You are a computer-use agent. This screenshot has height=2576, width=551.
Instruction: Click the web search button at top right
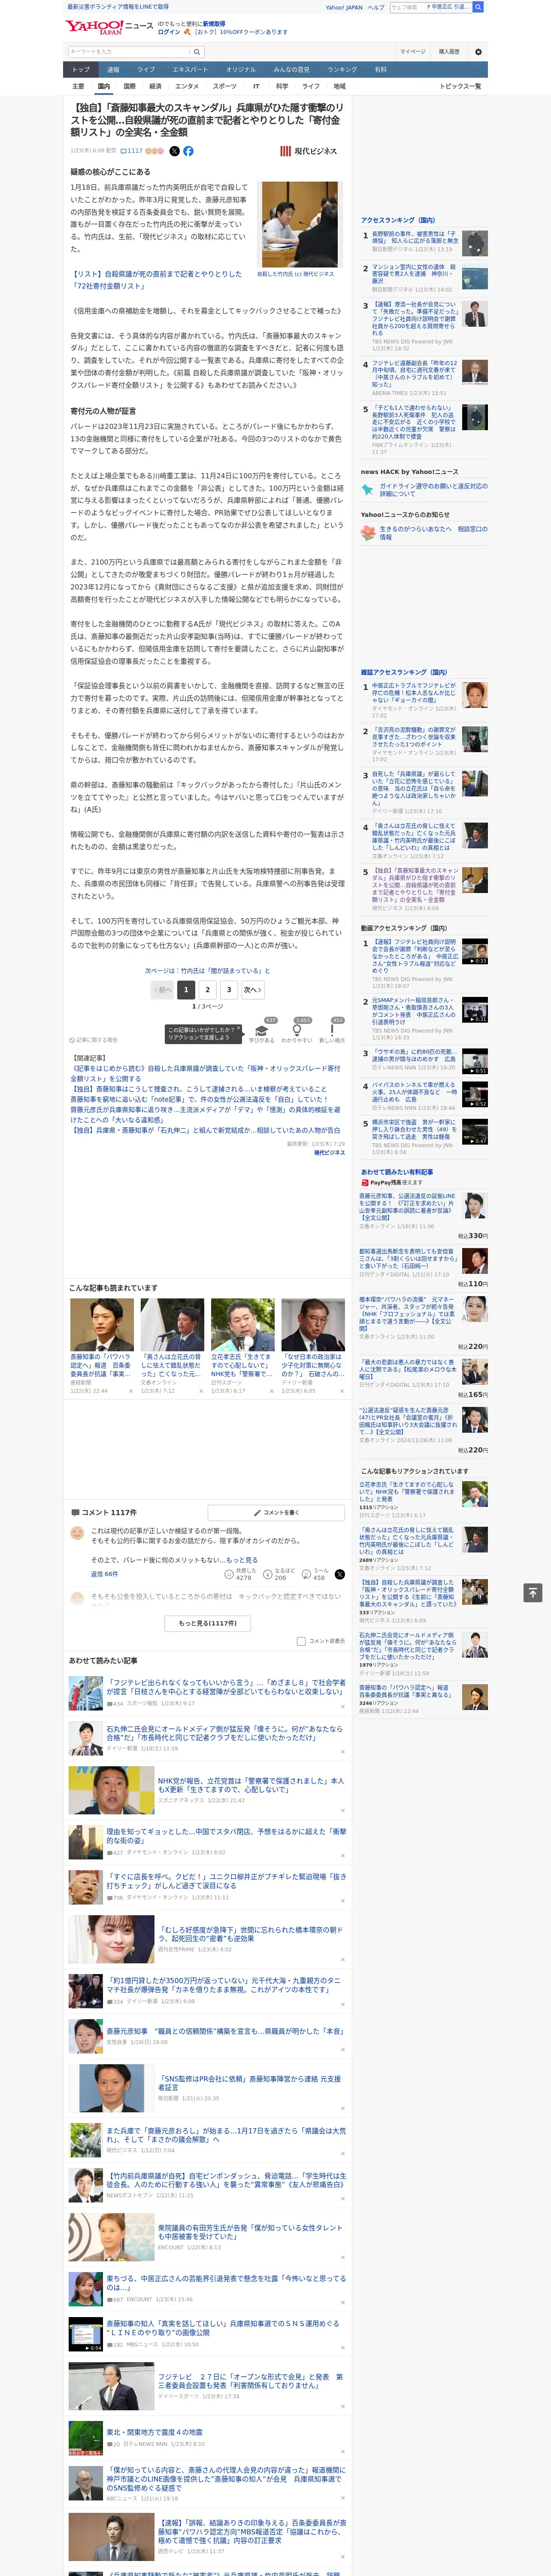[x=478, y=7]
